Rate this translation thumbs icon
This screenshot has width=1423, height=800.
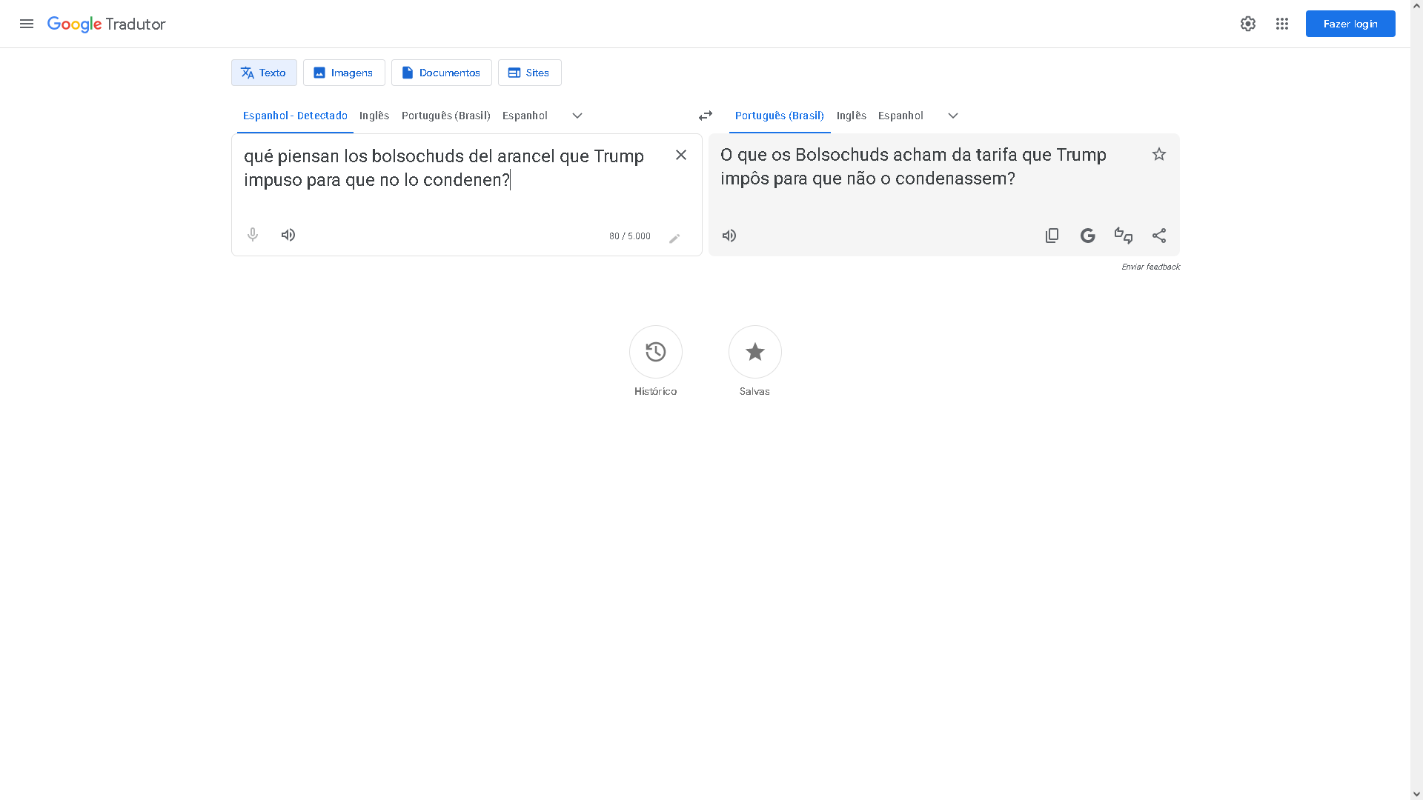click(1124, 236)
